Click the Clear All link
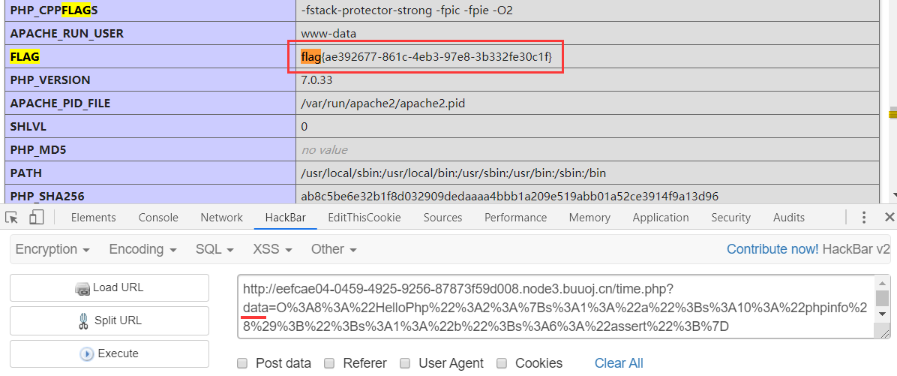Image resolution: width=897 pixels, height=376 pixels. (x=619, y=363)
